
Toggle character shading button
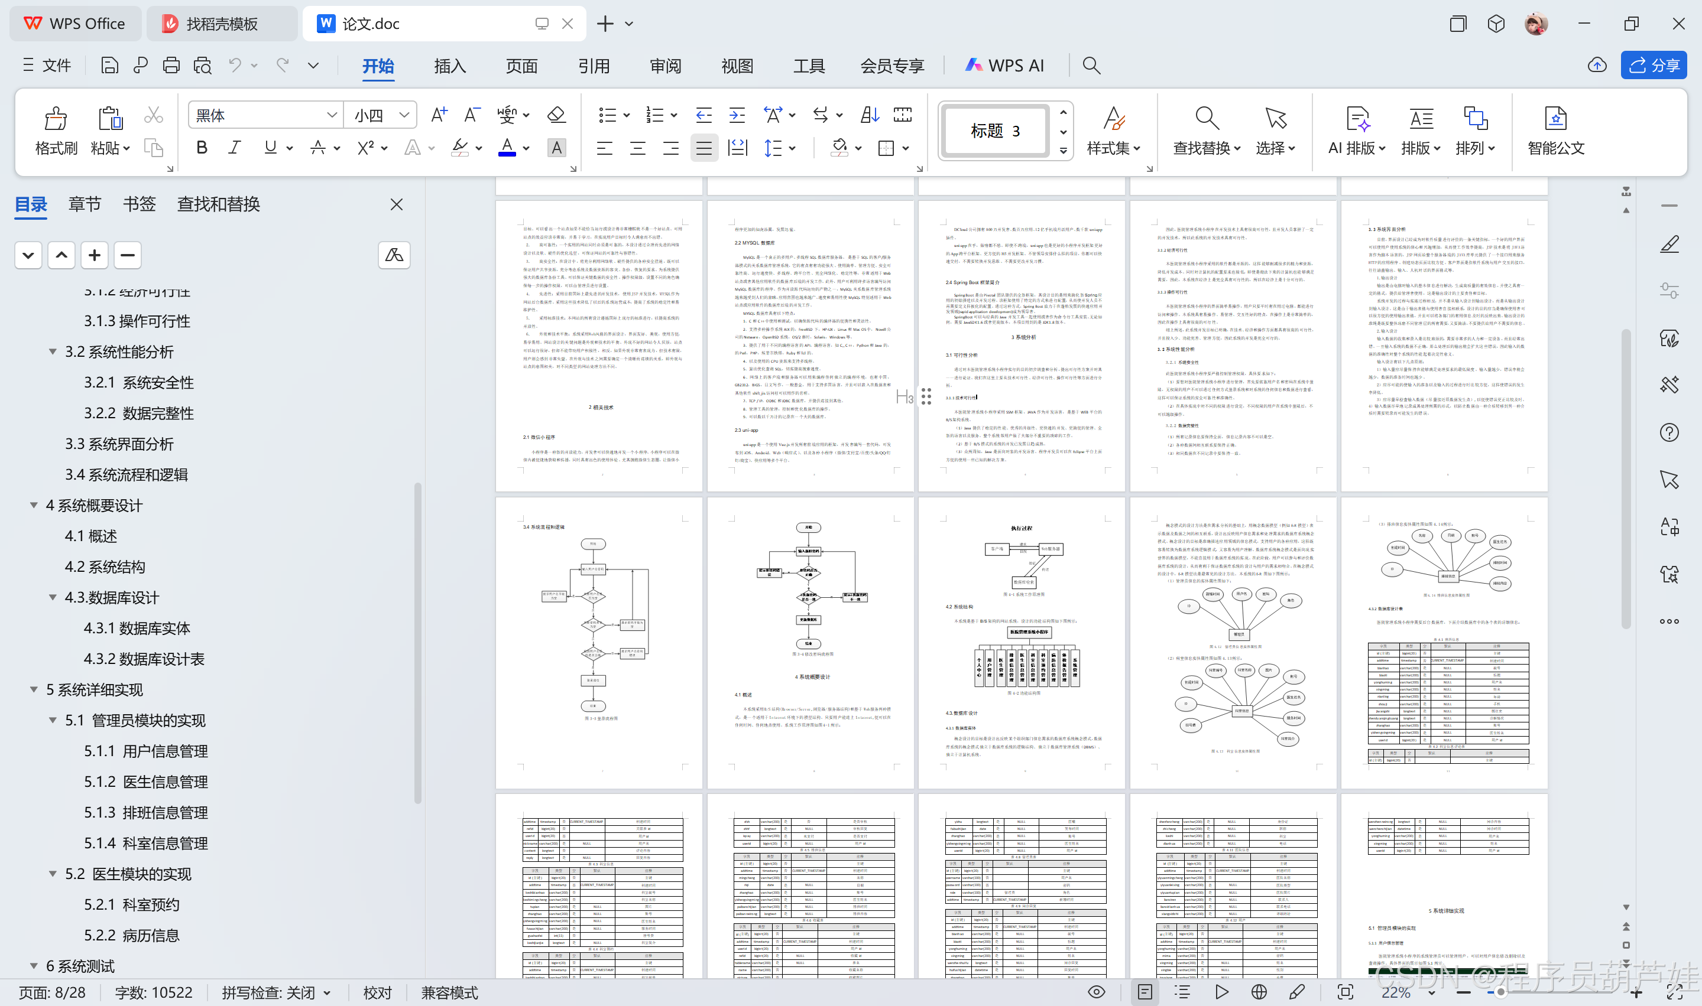coord(556,148)
